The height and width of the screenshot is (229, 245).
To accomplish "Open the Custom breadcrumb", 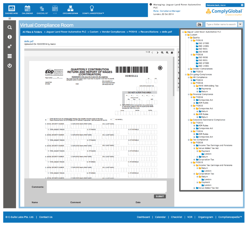I will (94, 32).
